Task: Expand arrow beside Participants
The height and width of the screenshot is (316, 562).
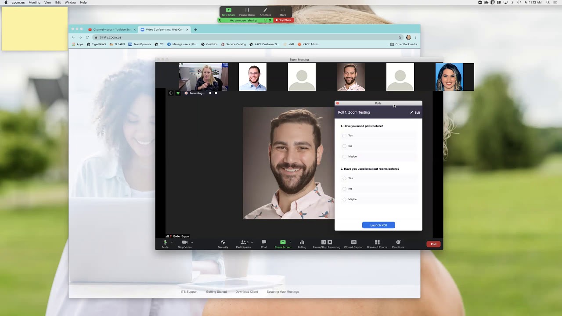Action: point(252,242)
